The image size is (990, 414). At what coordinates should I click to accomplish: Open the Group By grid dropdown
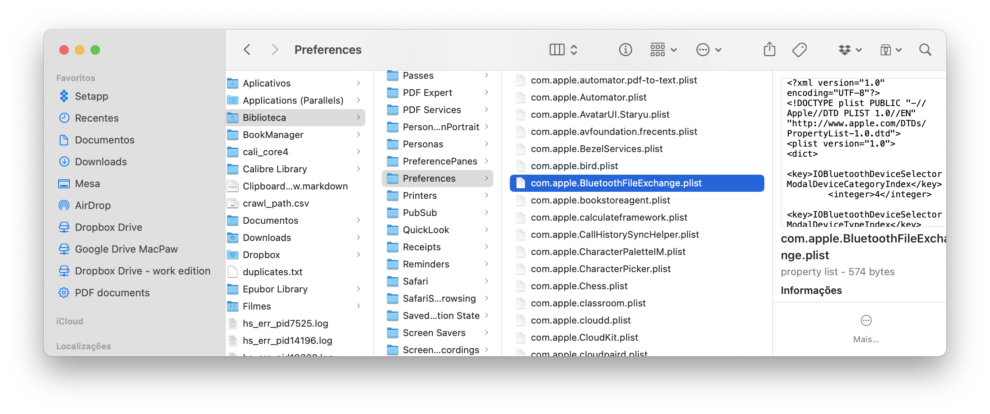663,50
